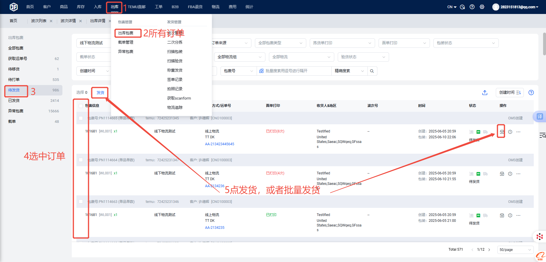
Task: Click the ship icon for package PN1114664
Action: click(502, 174)
